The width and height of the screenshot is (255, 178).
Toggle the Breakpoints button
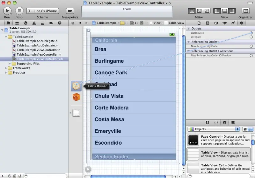coord(70,11)
